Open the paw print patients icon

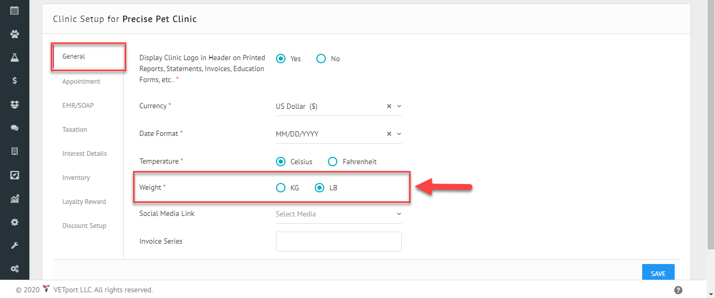click(x=15, y=34)
